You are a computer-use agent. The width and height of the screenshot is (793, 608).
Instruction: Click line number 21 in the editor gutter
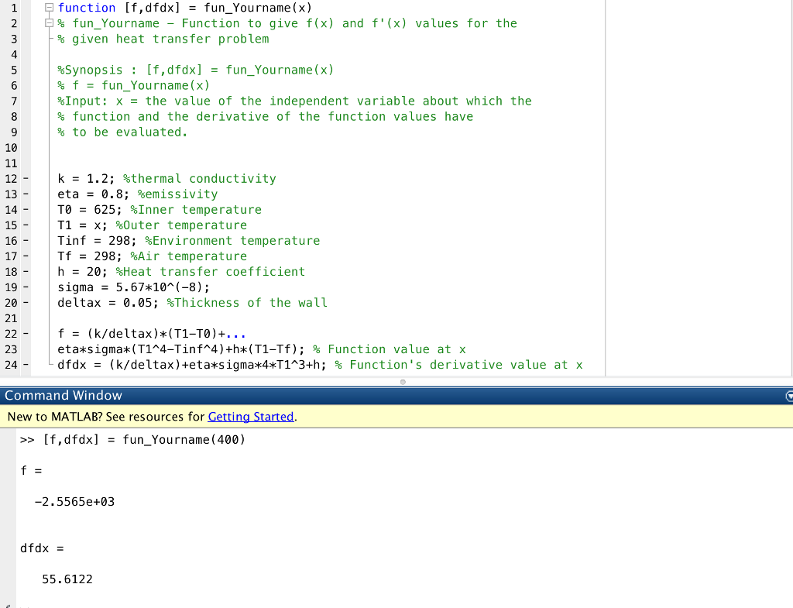[x=11, y=318]
